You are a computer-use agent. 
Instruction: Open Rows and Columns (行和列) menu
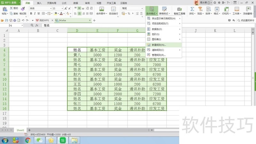226,11
